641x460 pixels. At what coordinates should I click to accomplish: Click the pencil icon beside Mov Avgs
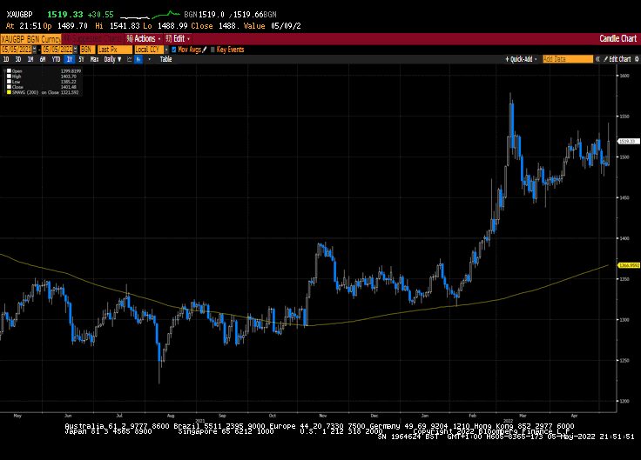point(205,50)
